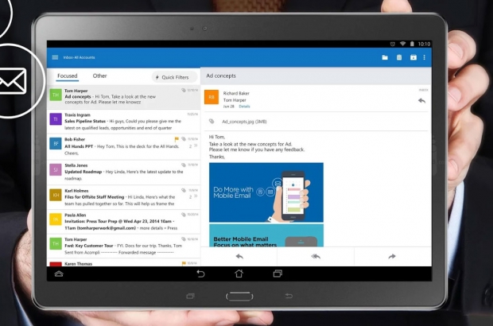Image resolution: width=493 pixels, height=326 pixels.
Task: Delete the open email with trash icon
Action: point(399,57)
